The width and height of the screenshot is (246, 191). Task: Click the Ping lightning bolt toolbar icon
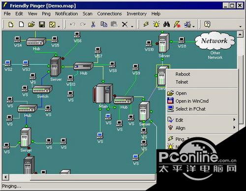click(146, 25)
